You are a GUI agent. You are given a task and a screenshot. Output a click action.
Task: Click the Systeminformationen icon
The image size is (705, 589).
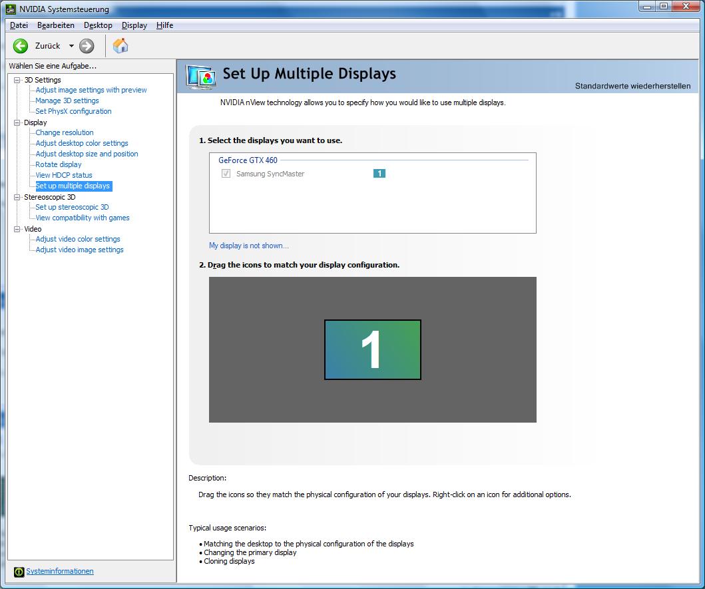(x=19, y=572)
